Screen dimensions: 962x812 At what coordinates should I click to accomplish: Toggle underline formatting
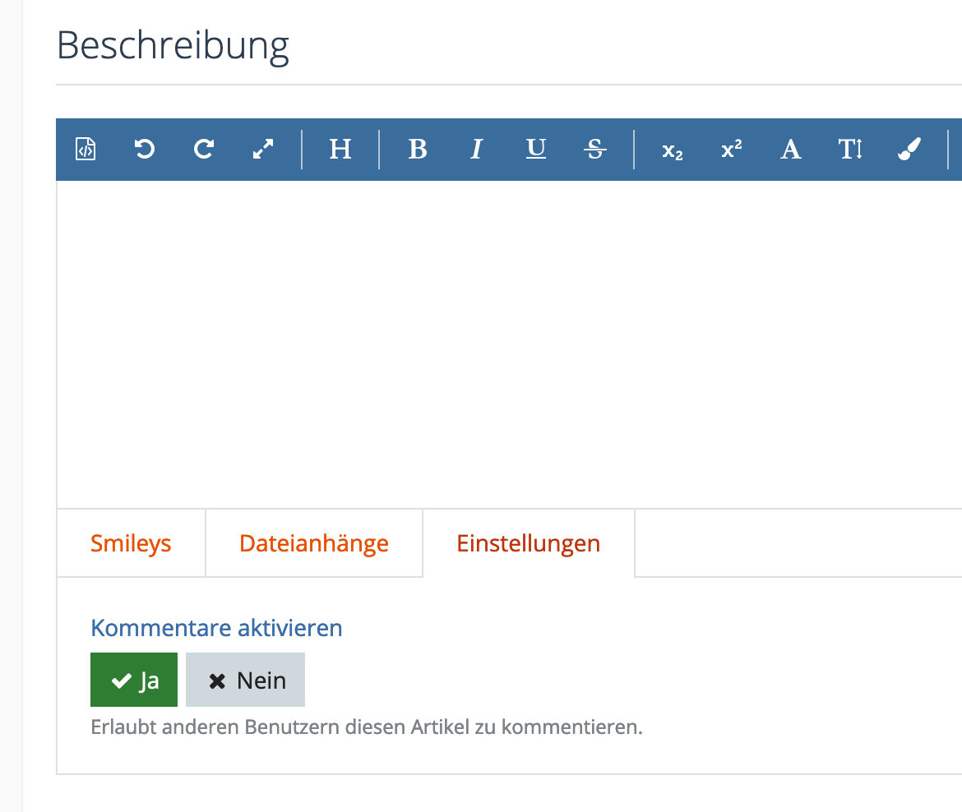pyautogui.click(x=536, y=150)
